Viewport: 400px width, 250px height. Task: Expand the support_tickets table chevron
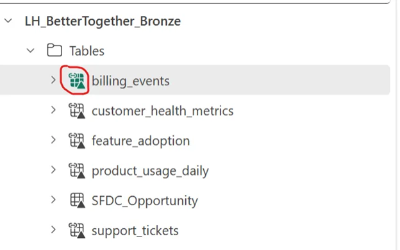(53, 230)
